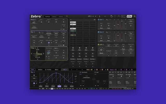Click the Env 1 round module icon

99,19
